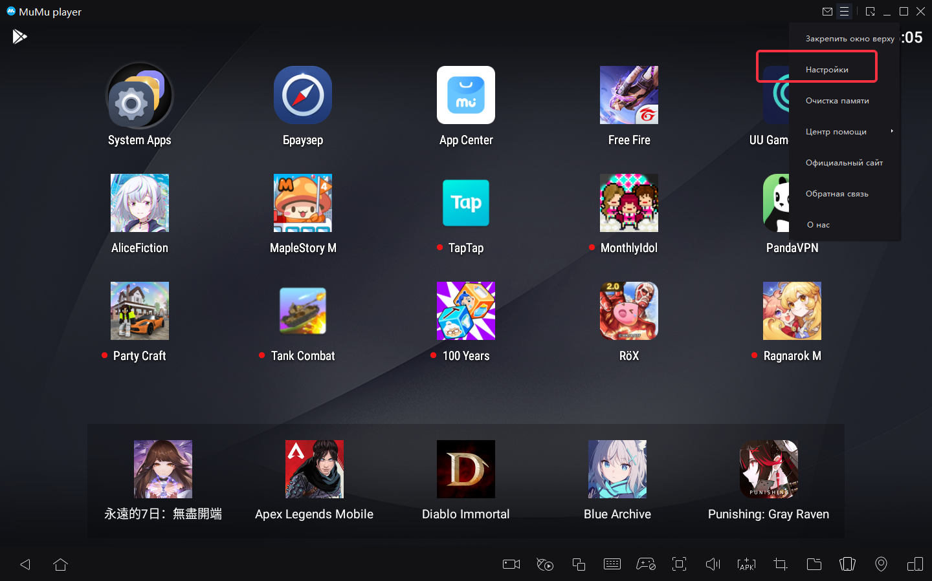Click multi-window display icon at bottom-right
The height and width of the screenshot is (581, 932).
coord(915,564)
